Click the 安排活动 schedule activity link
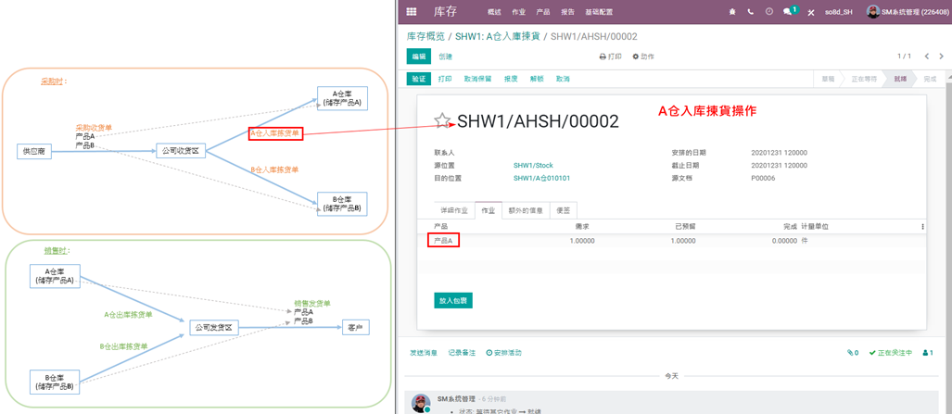This screenshot has height=414, width=952. [504, 353]
